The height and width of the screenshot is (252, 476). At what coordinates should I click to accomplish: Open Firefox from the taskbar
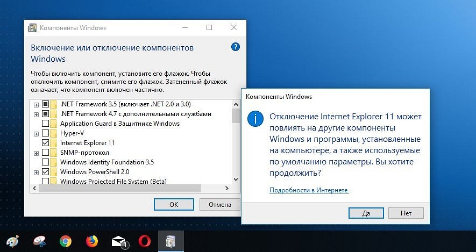coord(93,242)
